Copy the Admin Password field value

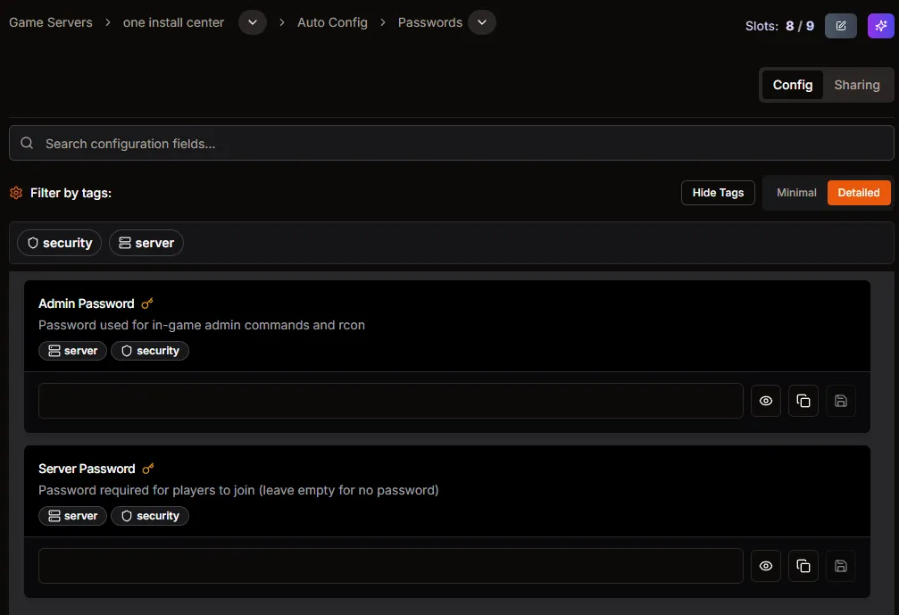[x=803, y=401]
